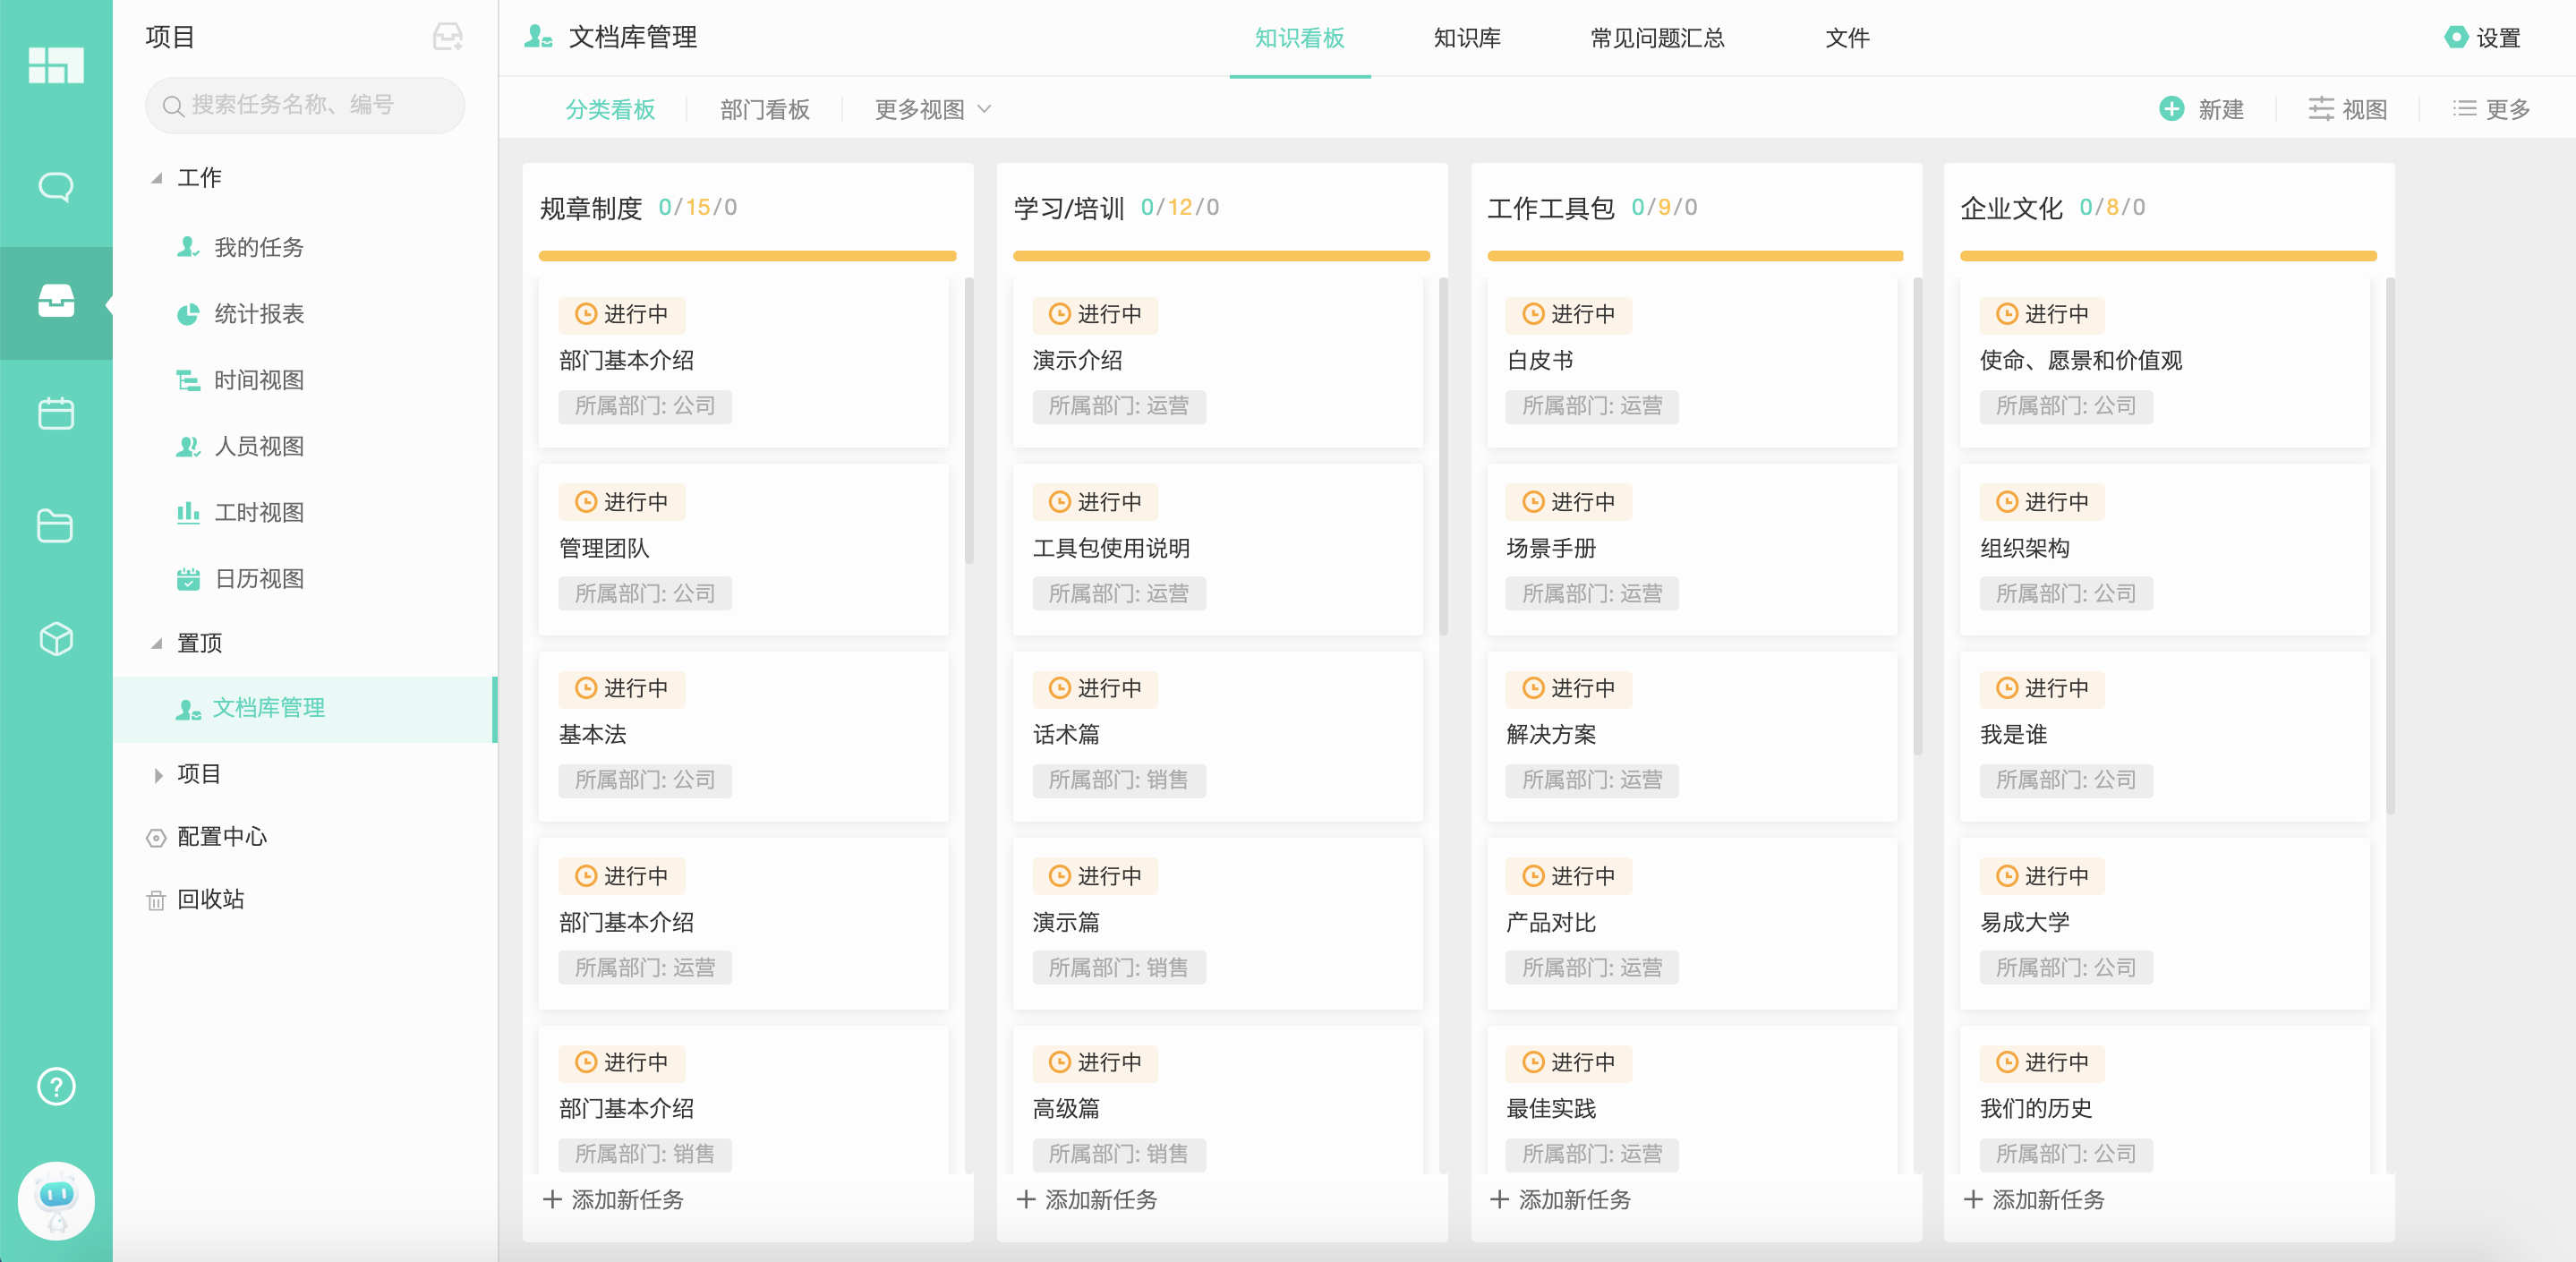Image resolution: width=2576 pixels, height=1262 pixels.
Task: Click the folder icon in left rail
Action: [x=56, y=526]
